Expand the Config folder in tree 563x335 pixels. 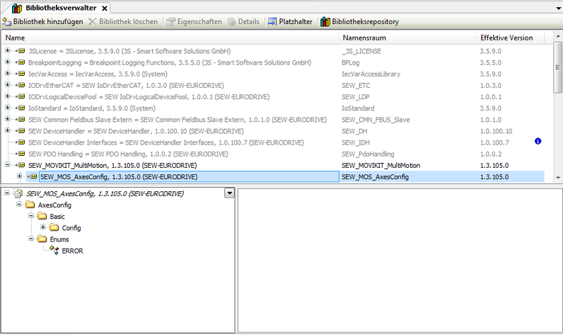pos(43,227)
